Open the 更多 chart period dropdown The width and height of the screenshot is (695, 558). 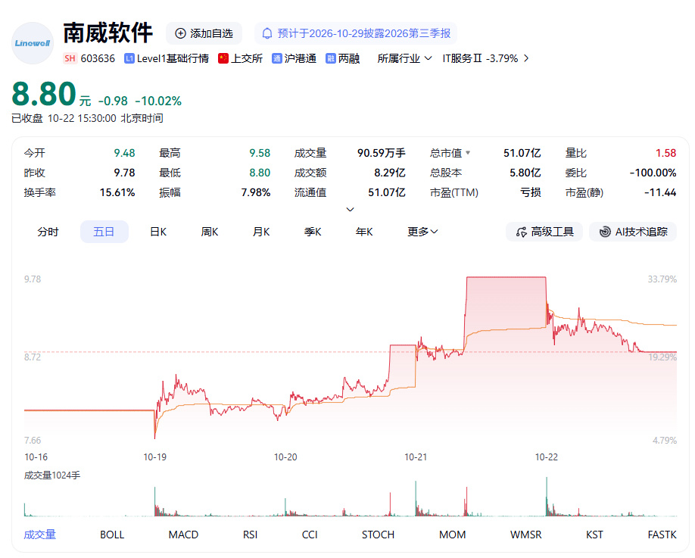[422, 232]
